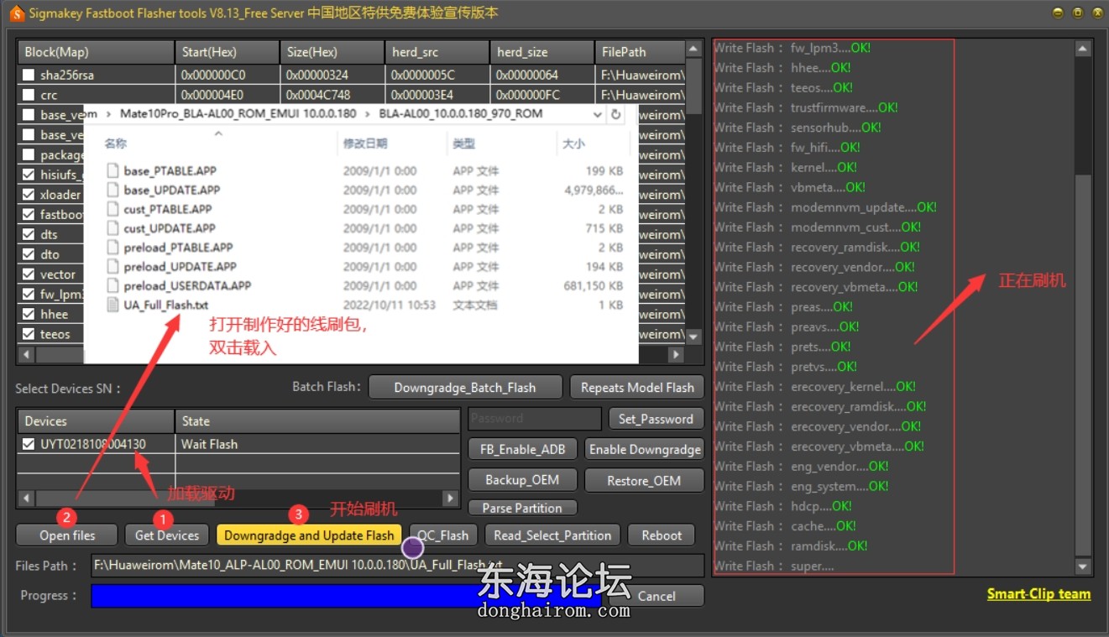Viewport: 1109px width, 637px height.
Task: Click the Get Devices button
Action: point(167,535)
